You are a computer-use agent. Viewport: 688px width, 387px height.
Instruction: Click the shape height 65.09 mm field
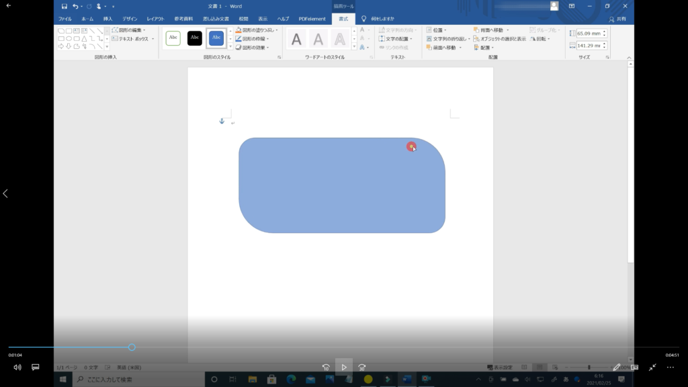click(x=589, y=33)
